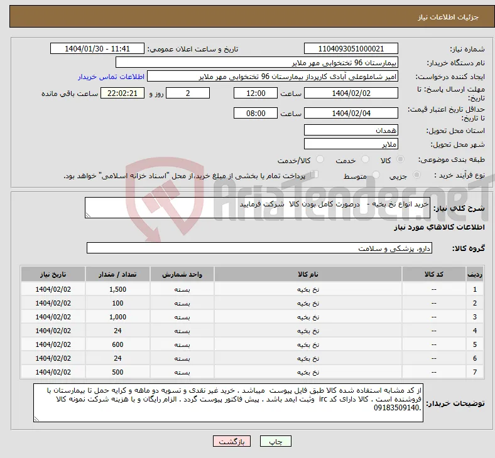Click the بازگشت back button
The width and height of the screenshot is (495, 458).
[232, 441]
